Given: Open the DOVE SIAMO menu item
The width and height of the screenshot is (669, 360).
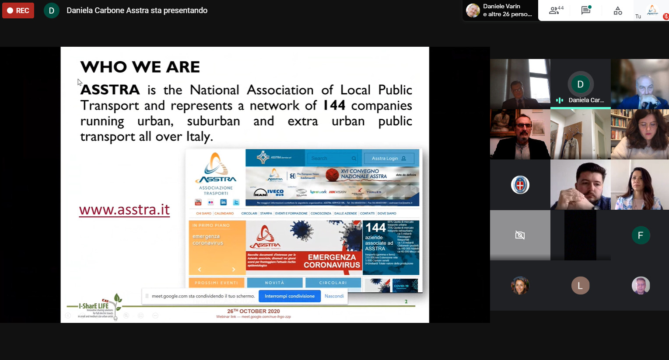Looking at the screenshot, I should [387, 213].
